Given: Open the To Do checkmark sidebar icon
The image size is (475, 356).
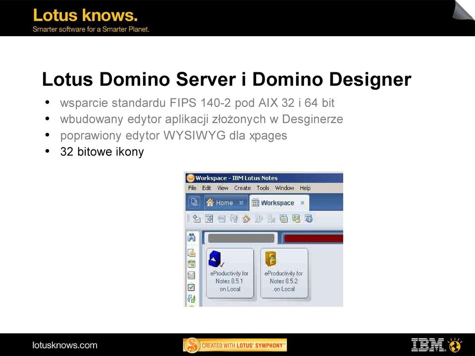Looking at the screenshot, I should 192,287.
